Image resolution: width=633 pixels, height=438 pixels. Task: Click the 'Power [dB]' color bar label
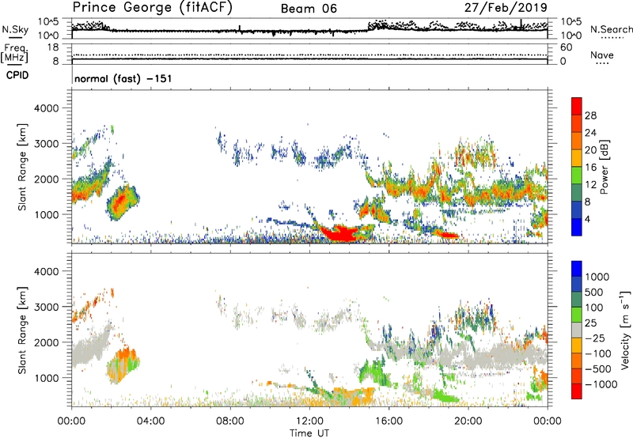pyautogui.click(x=604, y=167)
